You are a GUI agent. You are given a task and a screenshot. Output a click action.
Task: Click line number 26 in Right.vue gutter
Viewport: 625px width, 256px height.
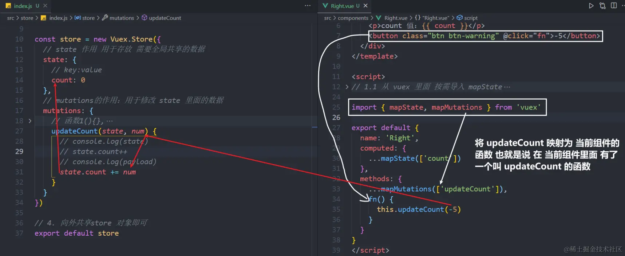point(336,117)
